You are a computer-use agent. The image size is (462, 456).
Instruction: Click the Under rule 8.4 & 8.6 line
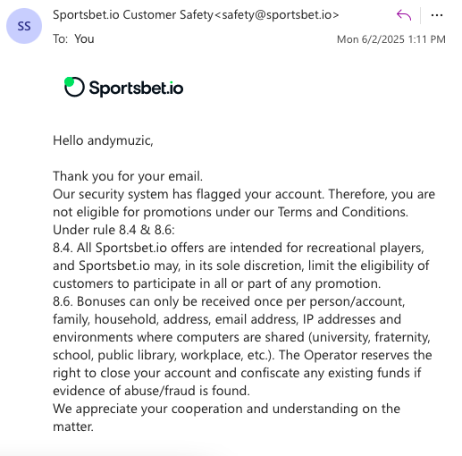113,230
